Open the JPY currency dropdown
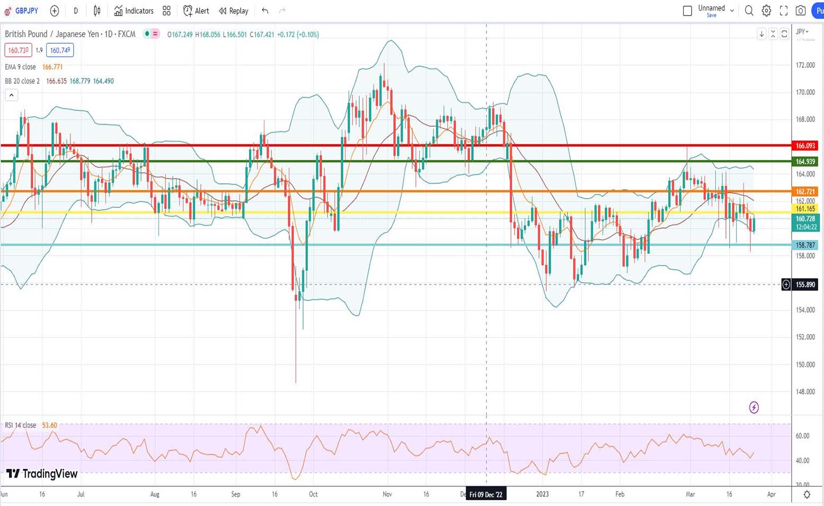Viewport: 824px width, 506px height. tap(801, 31)
